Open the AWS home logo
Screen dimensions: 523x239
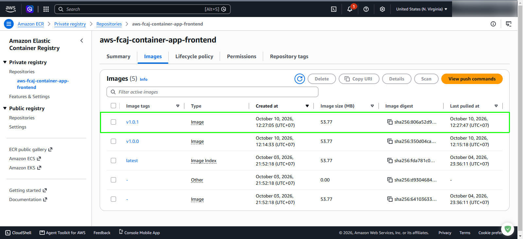pos(10,9)
